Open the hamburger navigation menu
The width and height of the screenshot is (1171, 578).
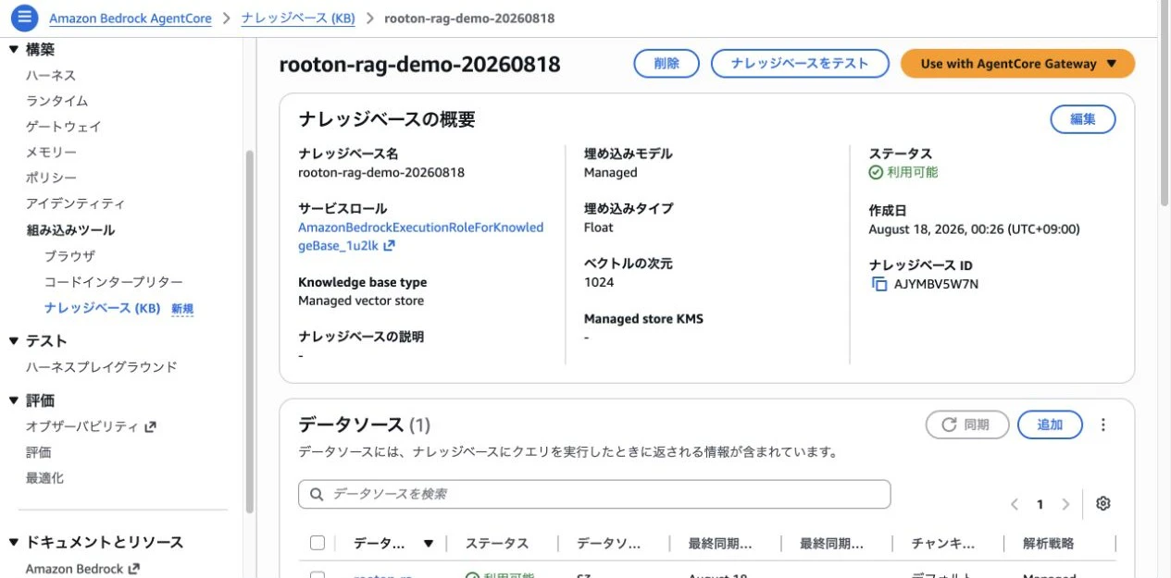(x=24, y=17)
